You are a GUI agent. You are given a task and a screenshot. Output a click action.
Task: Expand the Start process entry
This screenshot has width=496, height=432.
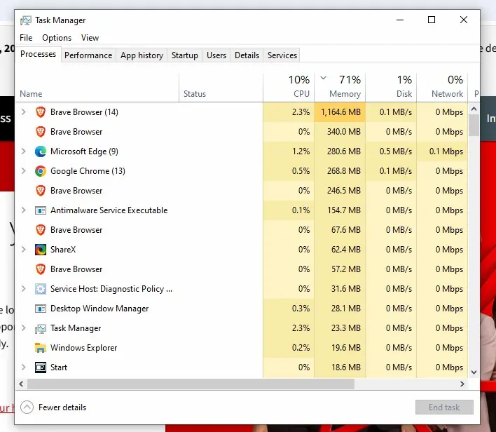pyautogui.click(x=23, y=367)
